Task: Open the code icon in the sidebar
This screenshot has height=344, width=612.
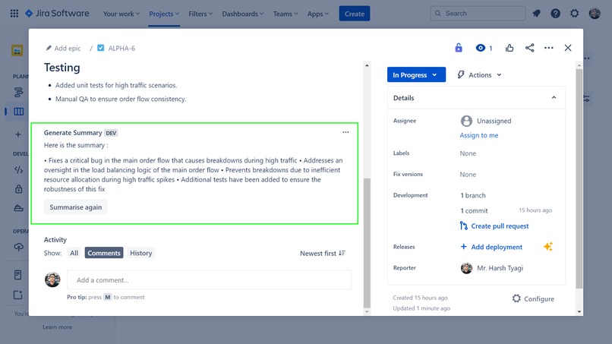Action: pyautogui.click(x=18, y=170)
